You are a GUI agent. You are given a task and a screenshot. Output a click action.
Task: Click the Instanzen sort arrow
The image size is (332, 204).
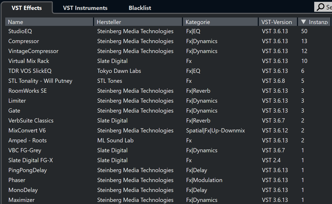pyautogui.click(x=303, y=22)
